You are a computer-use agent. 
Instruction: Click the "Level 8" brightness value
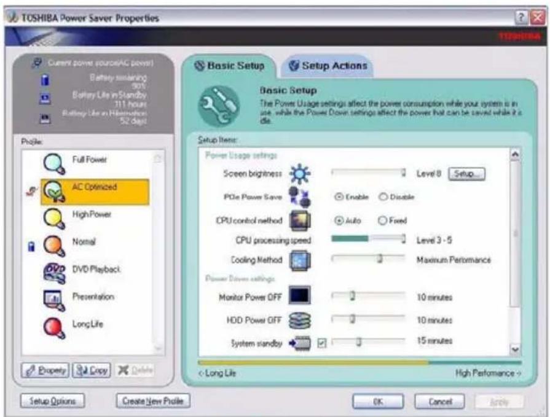(x=428, y=173)
